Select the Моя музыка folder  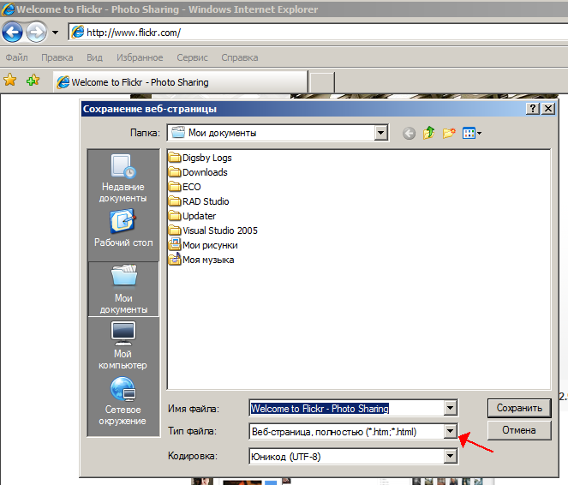[x=202, y=260]
